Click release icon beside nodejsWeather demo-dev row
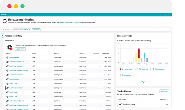 pyautogui.click(x=7, y=57)
